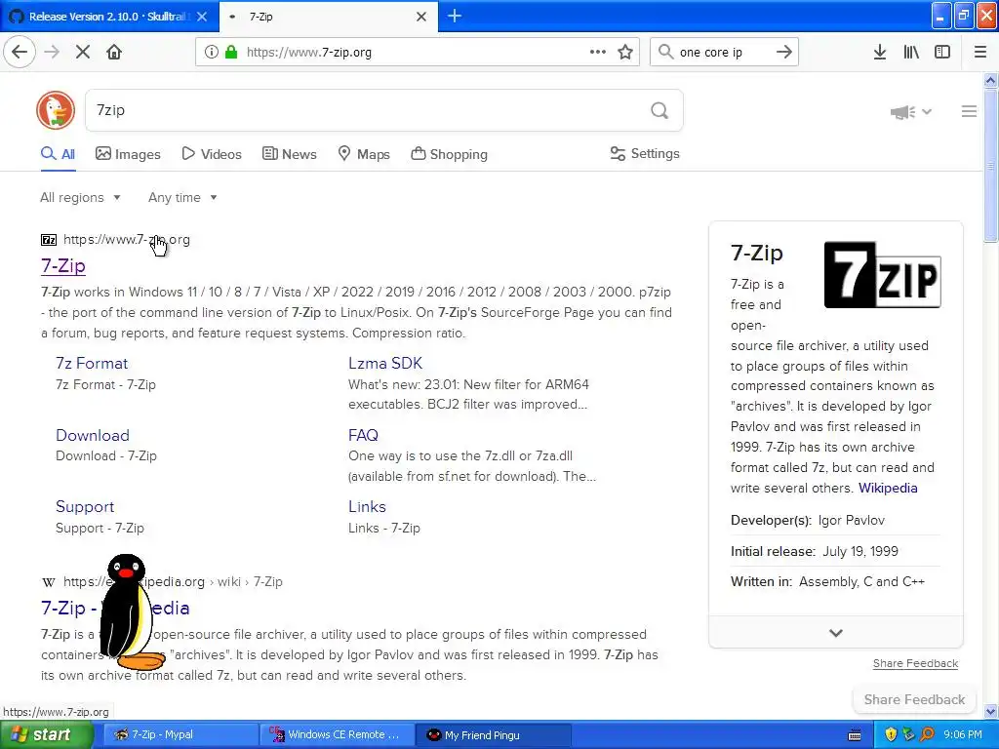
Task: Switch to My Friend Pingu taskbar item
Action: pos(494,734)
